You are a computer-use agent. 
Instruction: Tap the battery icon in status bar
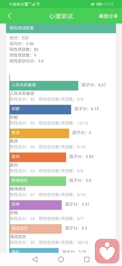click(x=99, y=4)
